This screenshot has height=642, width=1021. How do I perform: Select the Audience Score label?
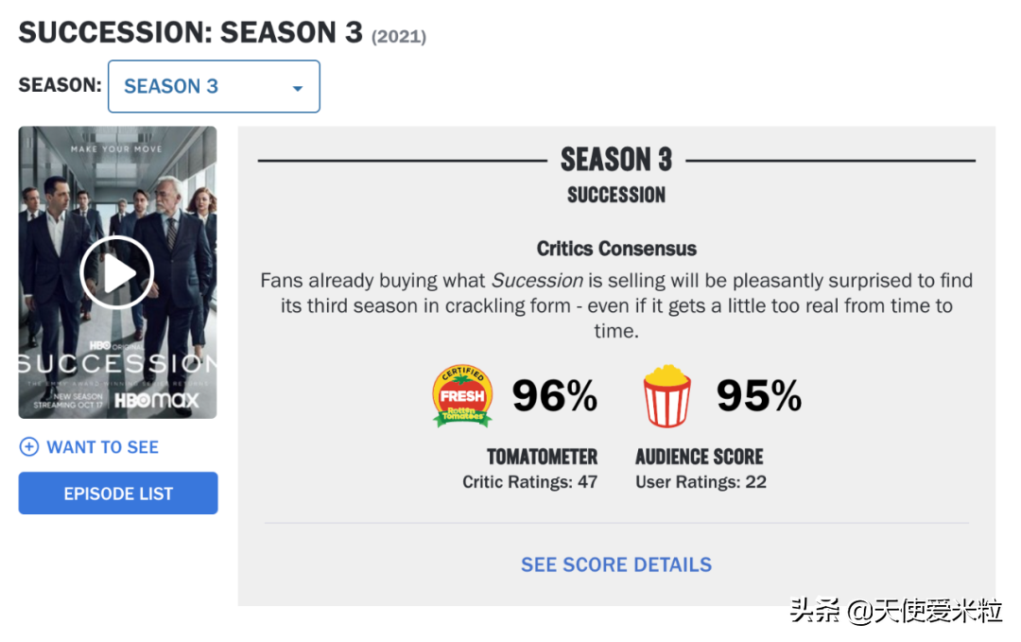699,457
